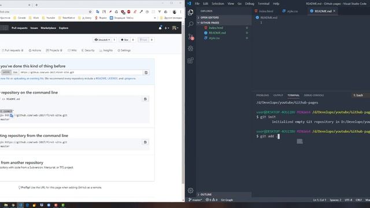Switch to the index.html editor tab
The height and width of the screenshot is (208, 370).
[264, 11]
